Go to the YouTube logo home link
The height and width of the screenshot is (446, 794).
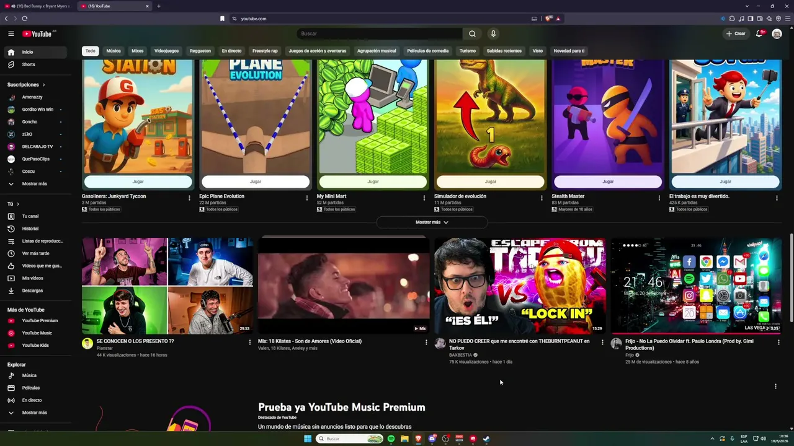pyautogui.click(x=37, y=33)
